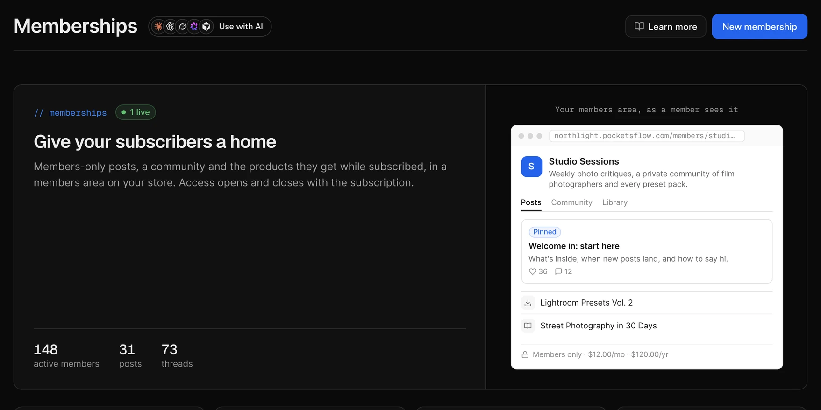
Task: Click the Use with AI label
Action: pos(241,27)
